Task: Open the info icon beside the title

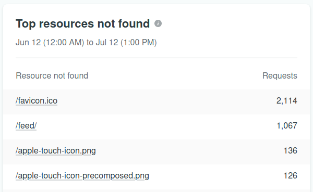Action: click(158, 24)
